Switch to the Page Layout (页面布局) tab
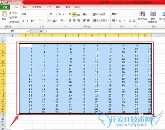Screen dimensions: 165x130 37,7
